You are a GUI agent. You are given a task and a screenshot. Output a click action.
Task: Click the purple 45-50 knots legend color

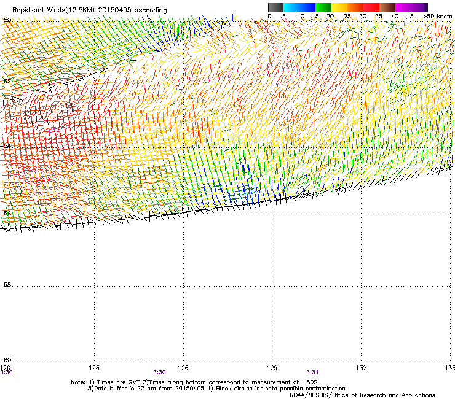click(419, 7)
